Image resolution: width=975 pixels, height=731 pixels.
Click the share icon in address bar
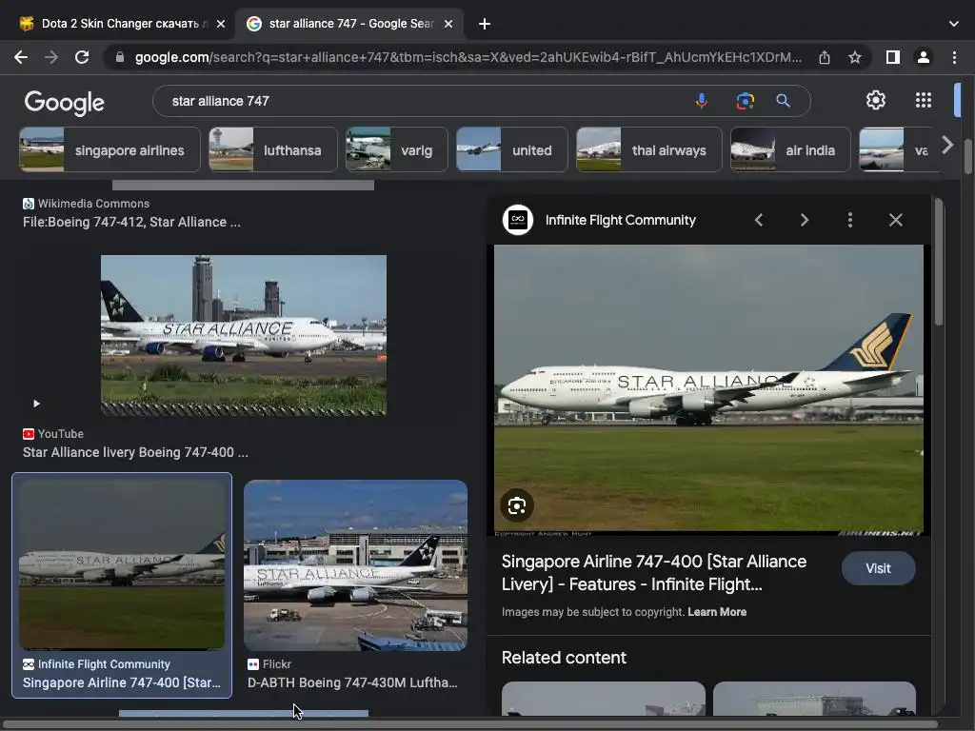pyautogui.click(x=824, y=57)
